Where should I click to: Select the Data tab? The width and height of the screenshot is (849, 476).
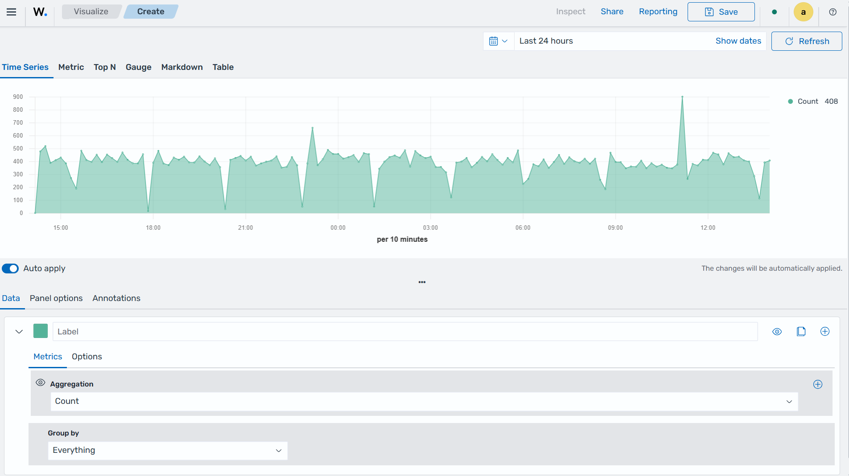[x=11, y=298]
